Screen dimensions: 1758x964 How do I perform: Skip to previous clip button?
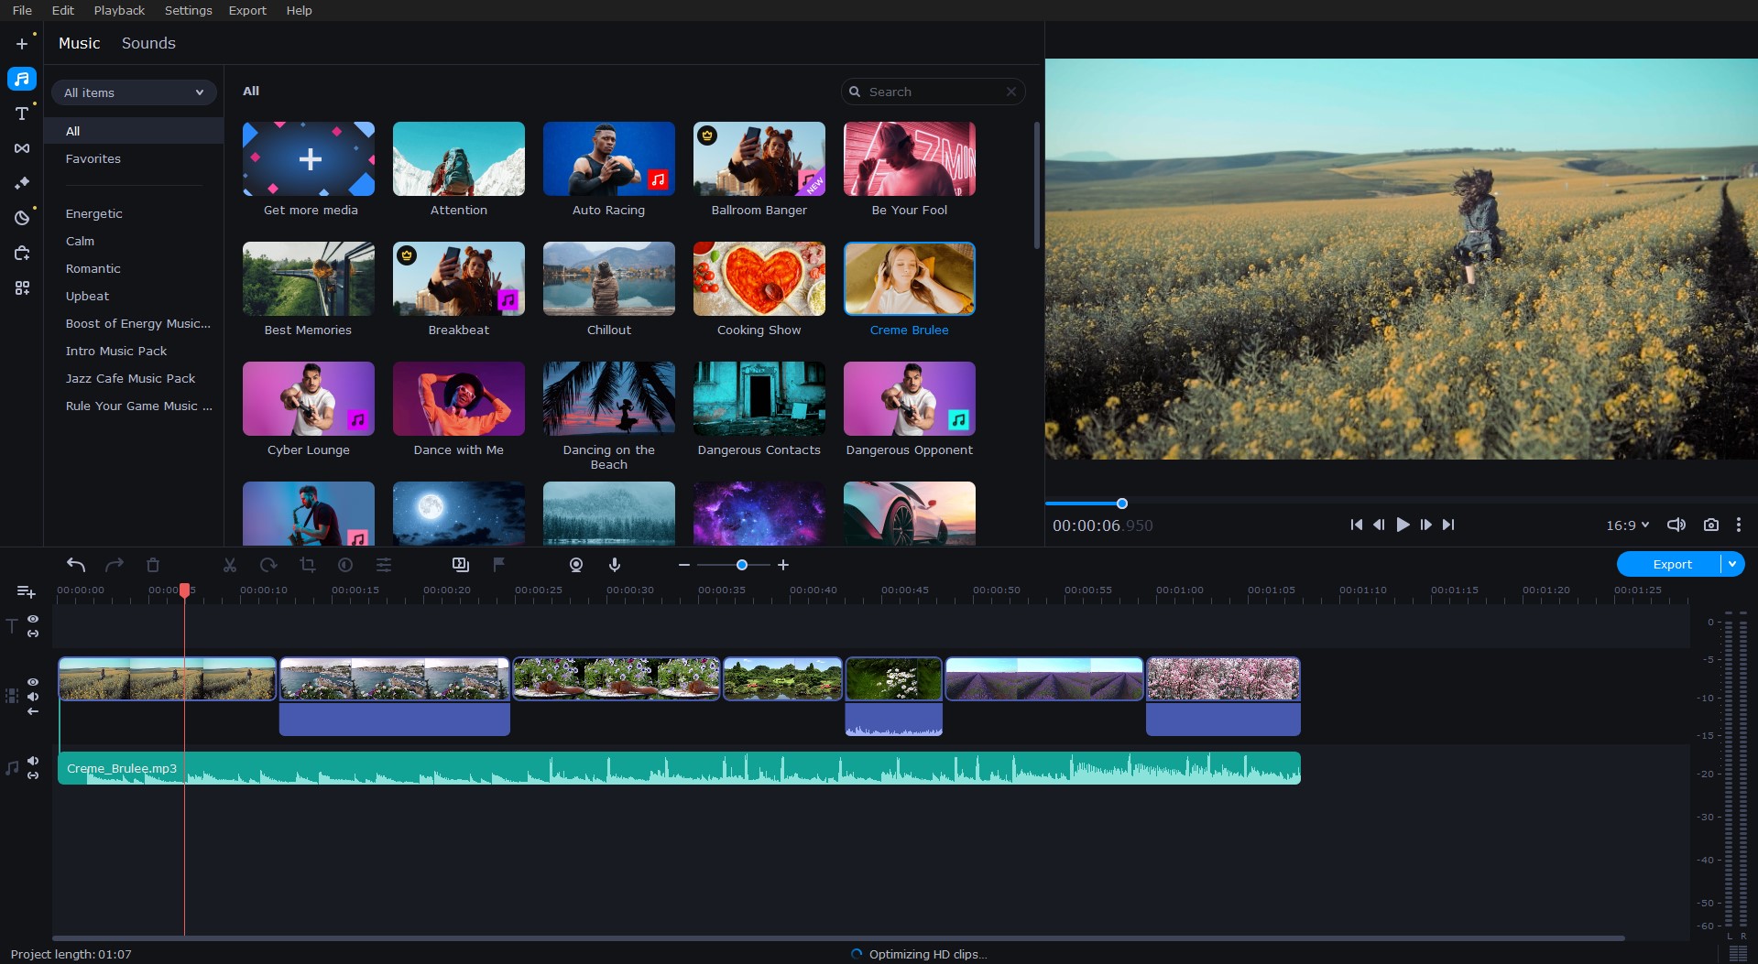click(1356, 525)
